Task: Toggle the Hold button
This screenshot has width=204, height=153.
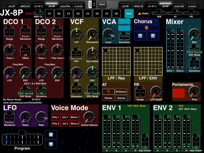Action: click(129, 14)
